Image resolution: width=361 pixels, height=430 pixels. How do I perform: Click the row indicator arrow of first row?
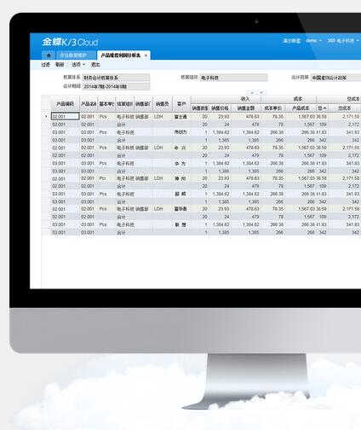tap(46, 116)
